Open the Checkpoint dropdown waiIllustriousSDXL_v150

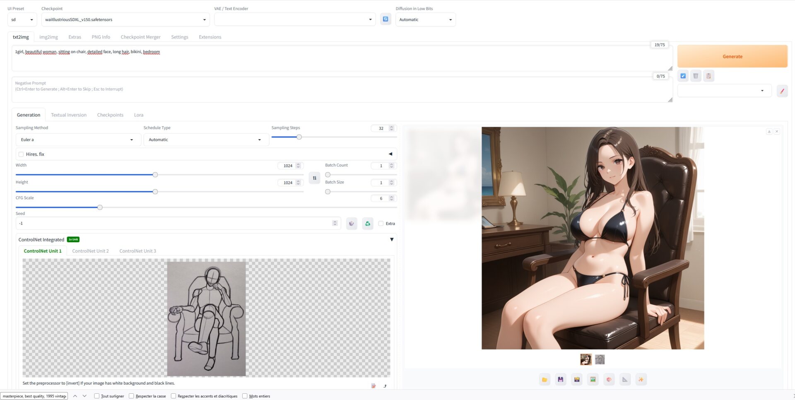(x=125, y=19)
